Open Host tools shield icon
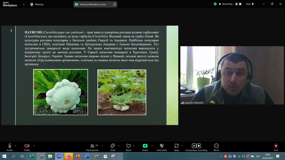 (x=162, y=146)
